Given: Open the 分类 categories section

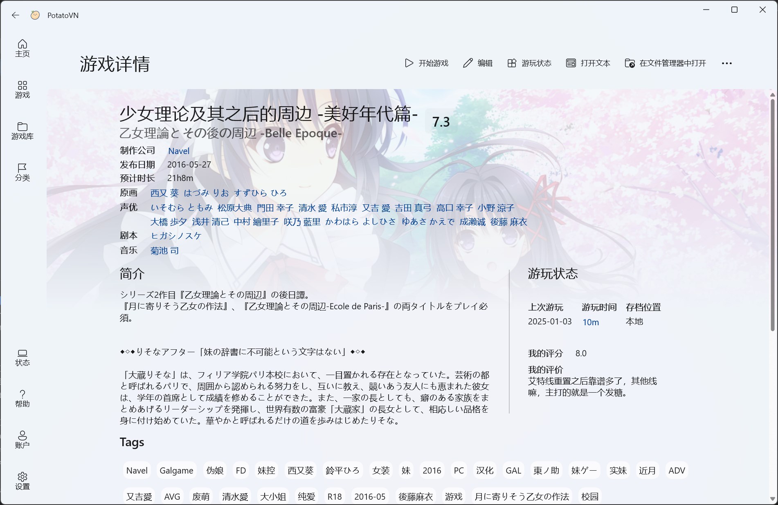Looking at the screenshot, I should [22, 172].
